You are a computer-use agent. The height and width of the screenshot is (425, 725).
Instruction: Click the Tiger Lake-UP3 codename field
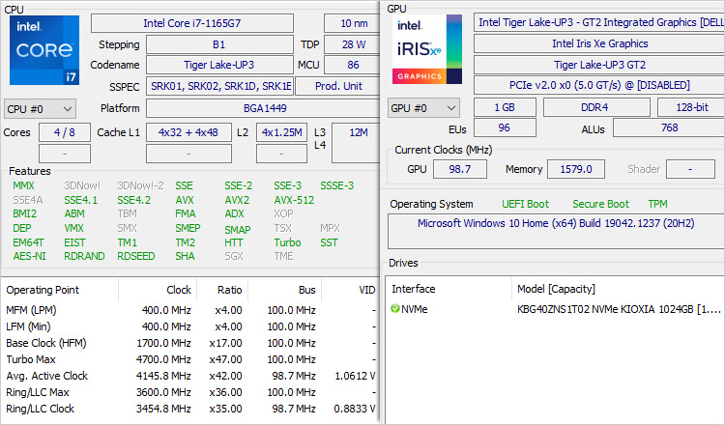coord(219,65)
